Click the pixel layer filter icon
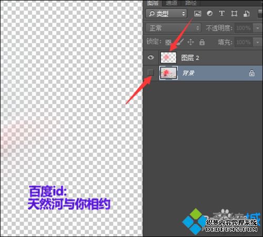Viewport: 263px width, 237px height. point(198,14)
